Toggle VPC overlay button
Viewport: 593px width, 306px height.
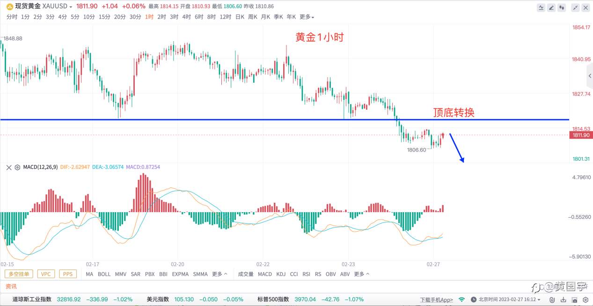[x=46, y=274]
